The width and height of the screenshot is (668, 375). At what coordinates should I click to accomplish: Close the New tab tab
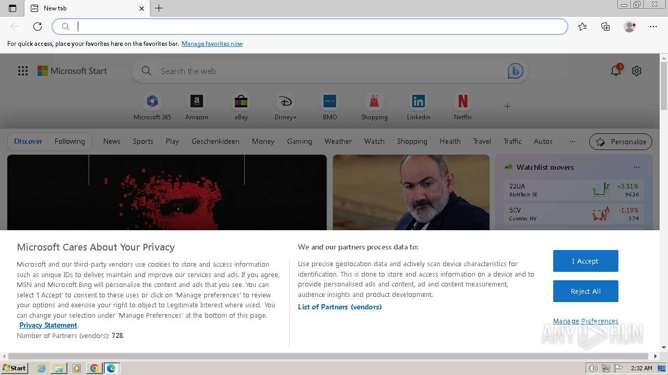coord(141,8)
